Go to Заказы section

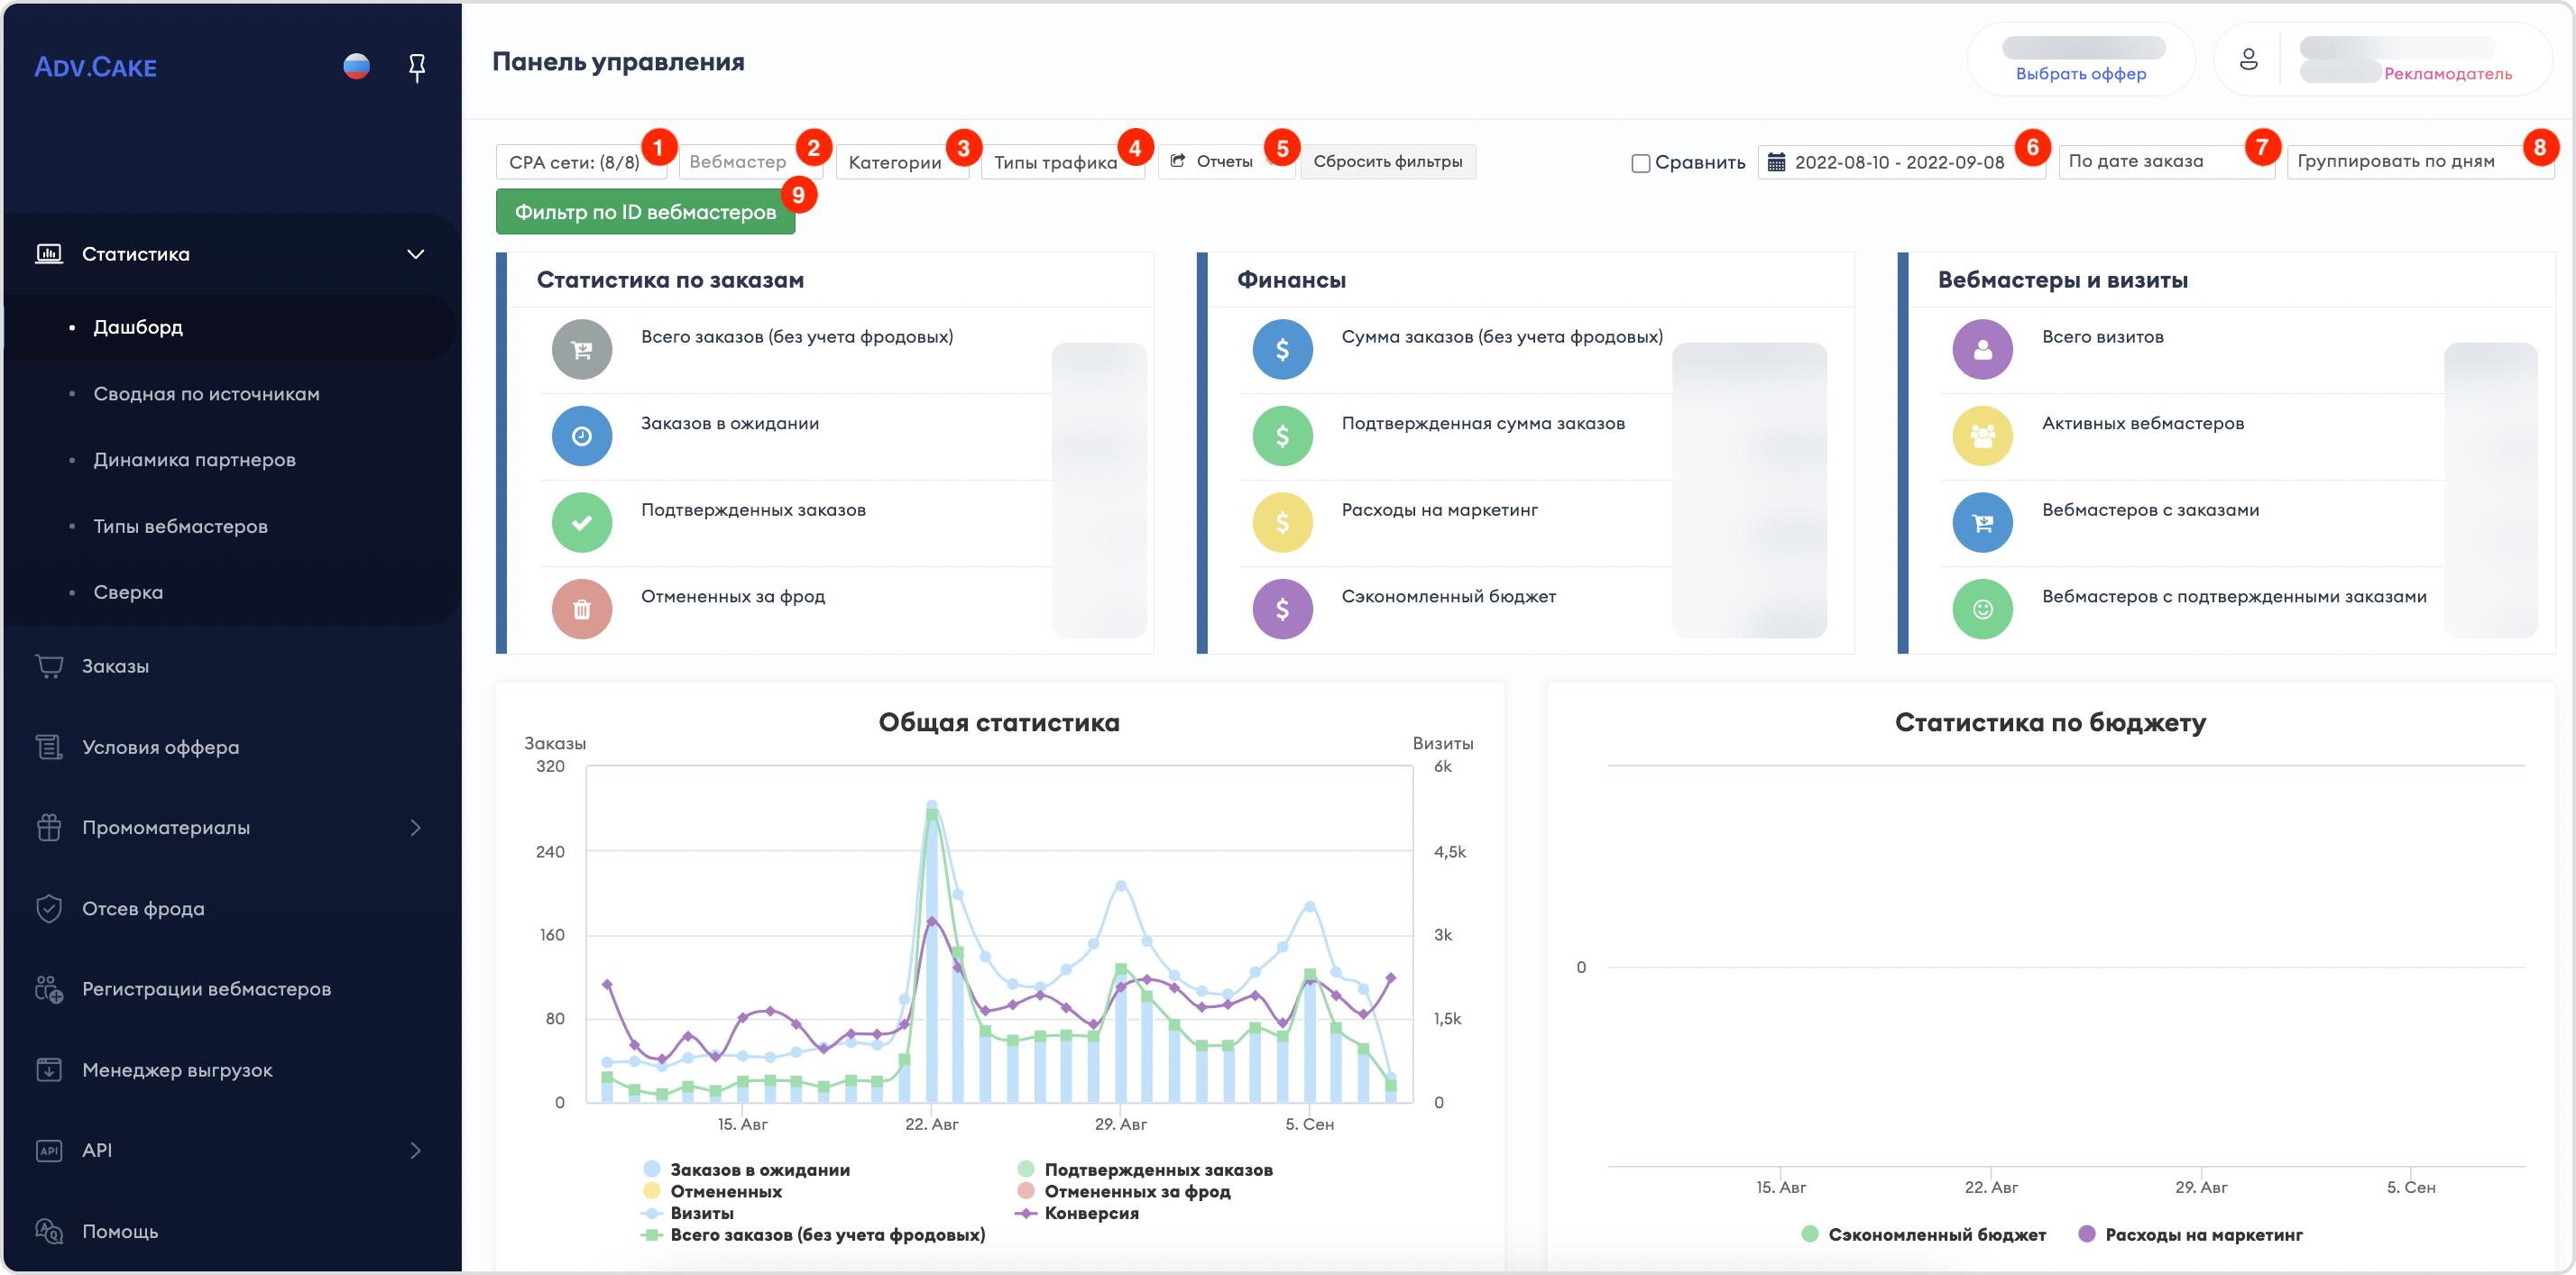click(x=115, y=666)
